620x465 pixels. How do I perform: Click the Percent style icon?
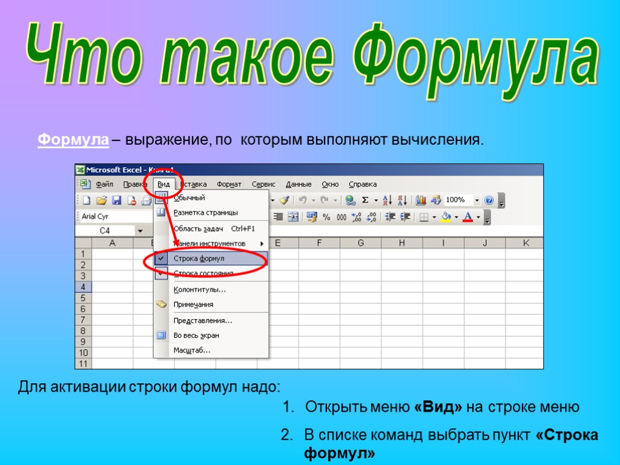(x=326, y=217)
